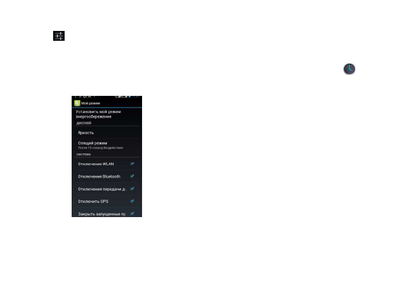This screenshot has height=308, width=420.
Task: Select the Мой режим title text
Action: click(x=91, y=103)
